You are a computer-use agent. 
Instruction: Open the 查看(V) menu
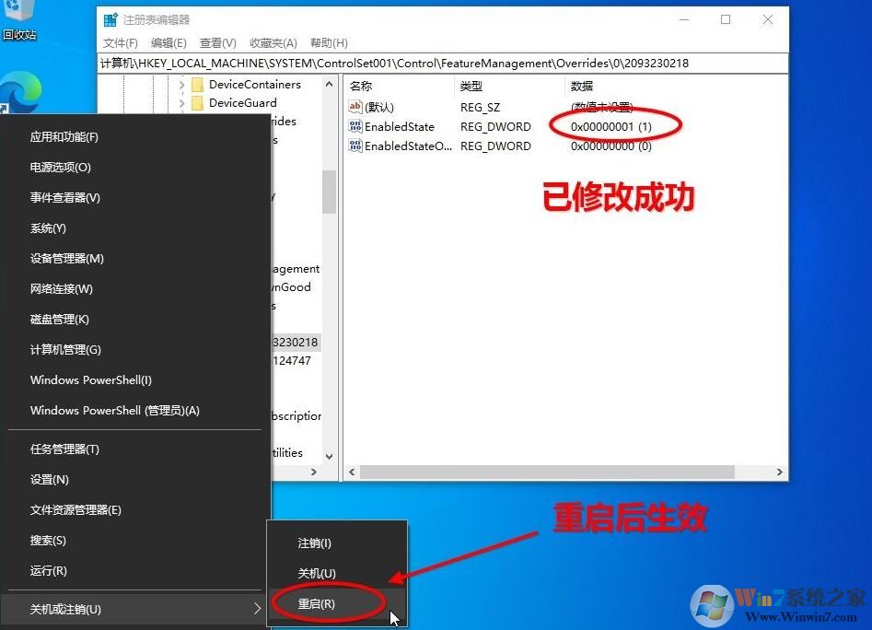[x=217, y=42]
